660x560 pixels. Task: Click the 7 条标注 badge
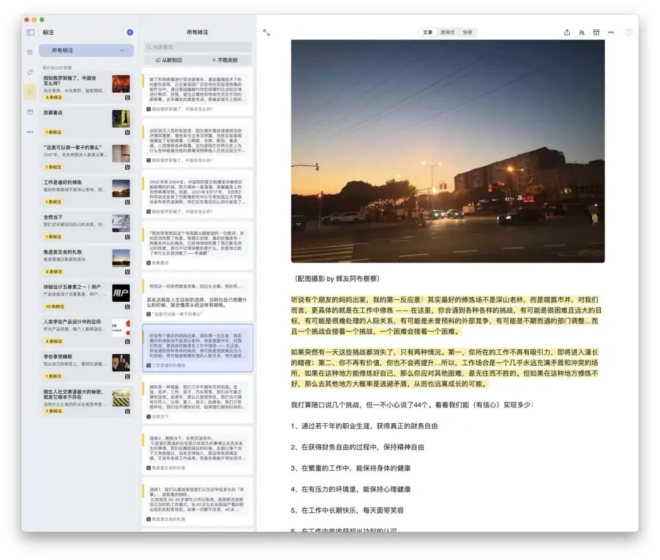(53, 411)
